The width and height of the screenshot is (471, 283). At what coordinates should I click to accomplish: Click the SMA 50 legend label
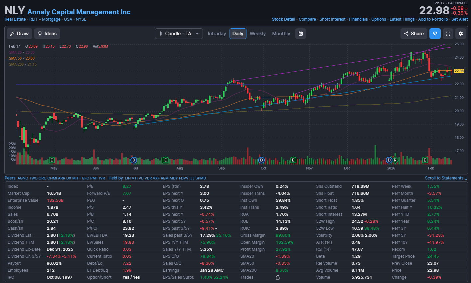[22, 58]
